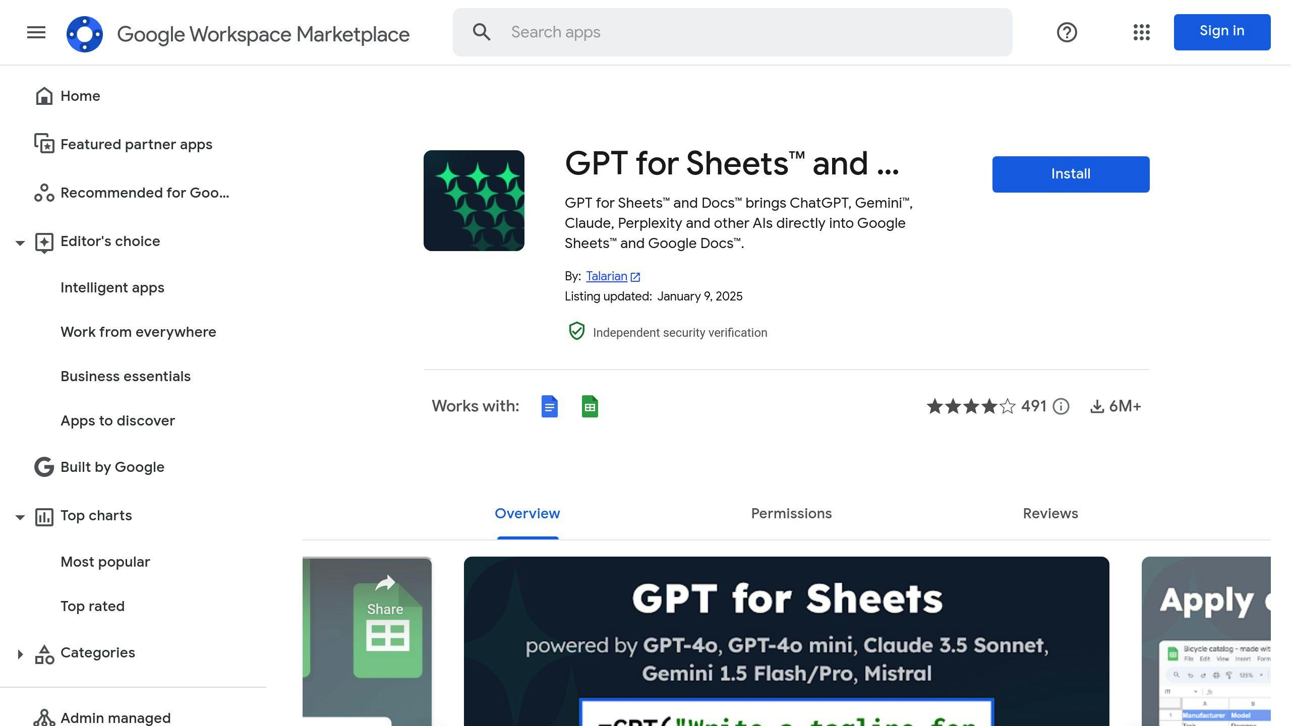Open the Apply screenshot thumbnail
Screen dimensions: 1291x726
click(1206, 641)
